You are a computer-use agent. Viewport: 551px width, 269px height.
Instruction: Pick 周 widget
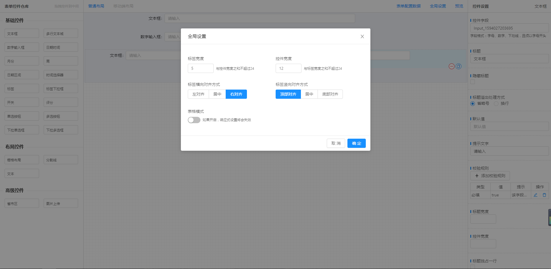pos(61,61)
